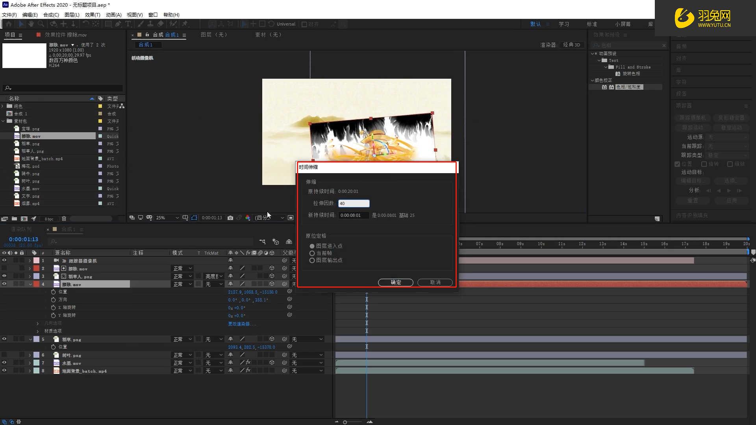This screenshot has height=425, width=756.
Task: Switch to 效果控件 擦除.mov tab
Action: 66,35
